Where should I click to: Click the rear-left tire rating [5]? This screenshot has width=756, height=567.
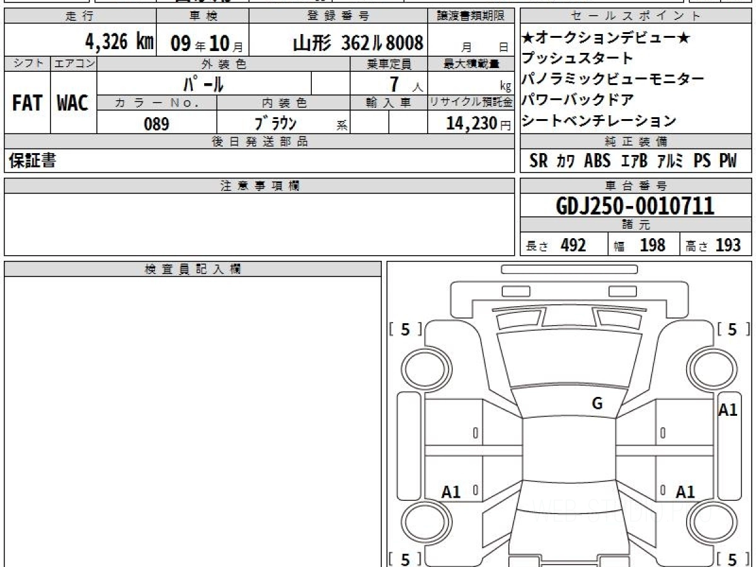click(405, 559)
